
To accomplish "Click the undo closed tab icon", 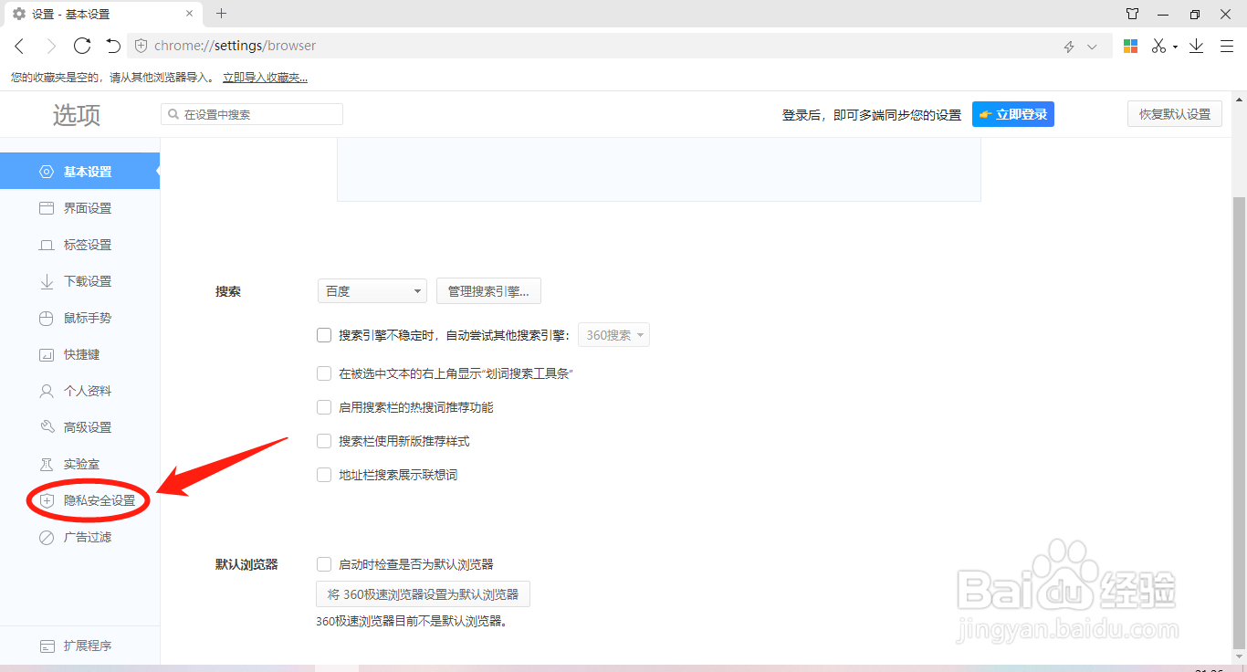I will tap(113, 46).
